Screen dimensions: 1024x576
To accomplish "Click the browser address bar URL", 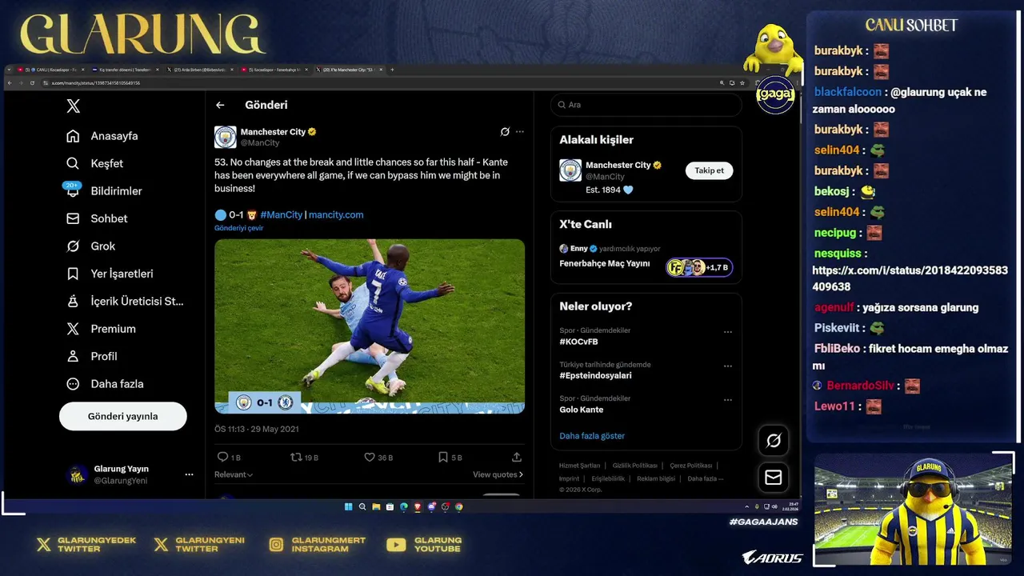I will 96,82.
